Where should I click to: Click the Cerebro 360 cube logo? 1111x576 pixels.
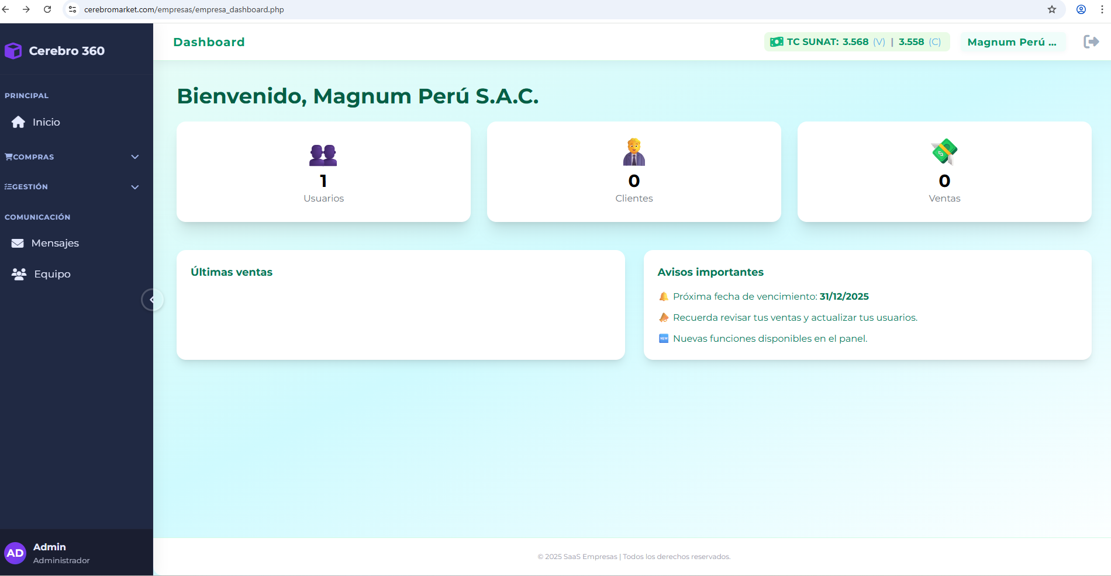tap(13, 51)
